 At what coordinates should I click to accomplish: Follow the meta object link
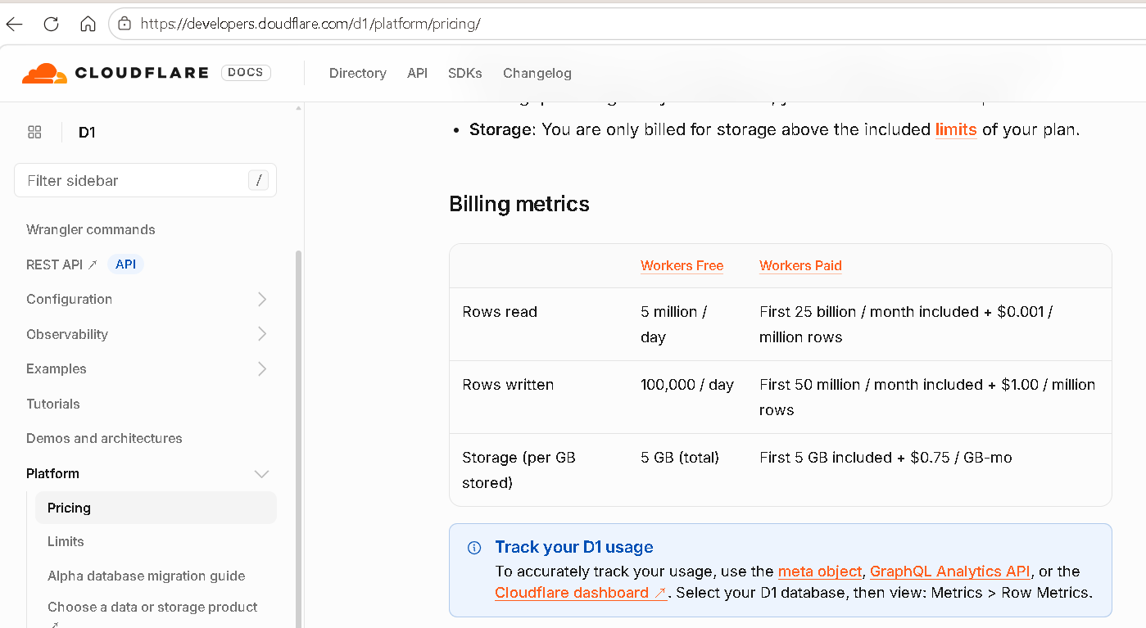(x=820, y=572)
